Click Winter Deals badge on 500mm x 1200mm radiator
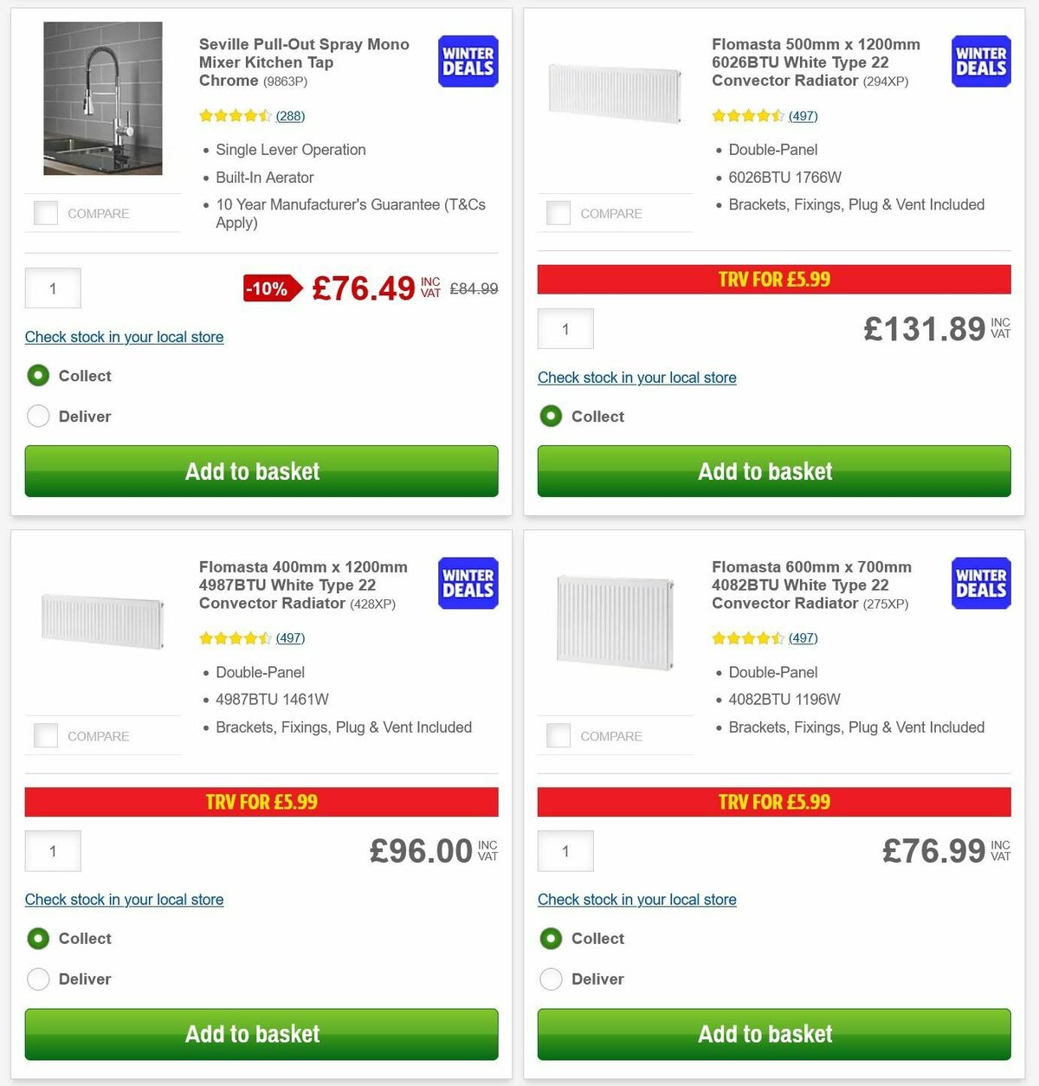This screenshot has height=1086, width=1039. point(980,61)
